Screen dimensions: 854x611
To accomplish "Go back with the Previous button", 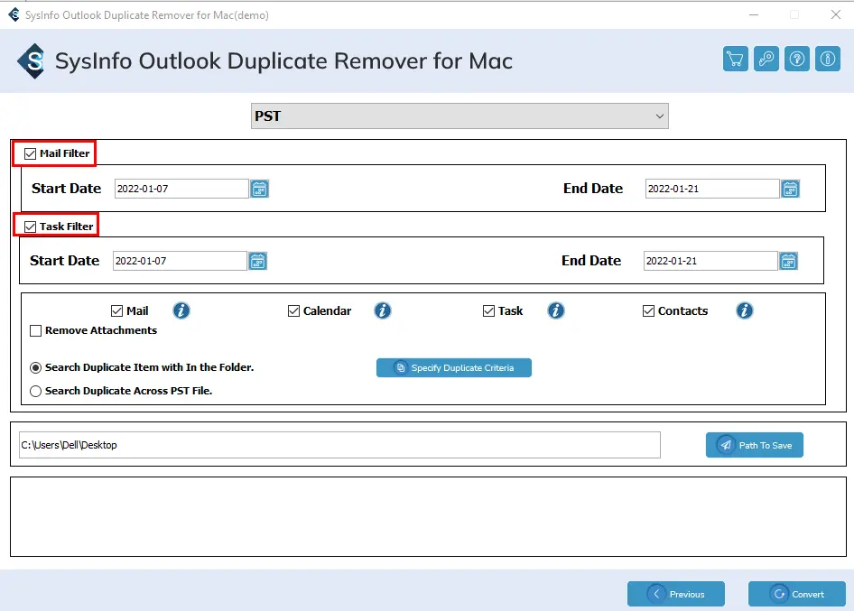I will tap(676, 594).
